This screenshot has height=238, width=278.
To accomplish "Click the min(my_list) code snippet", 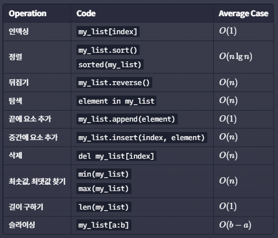I will click(x=104, y=174).
